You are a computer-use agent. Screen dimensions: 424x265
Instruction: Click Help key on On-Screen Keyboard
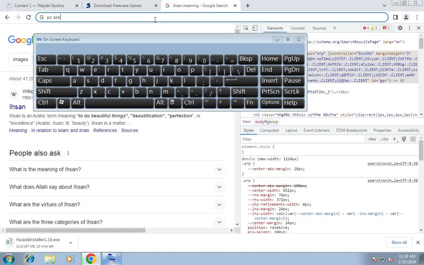(293, 103)
